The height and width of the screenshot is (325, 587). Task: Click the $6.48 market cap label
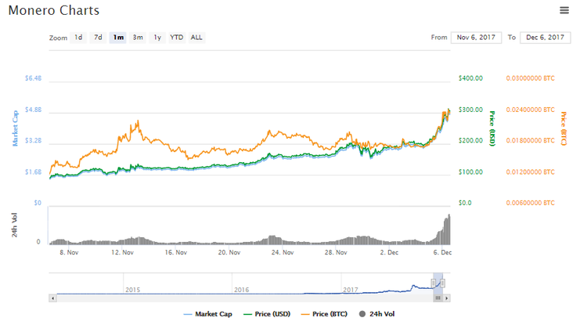tap(34, 78)
